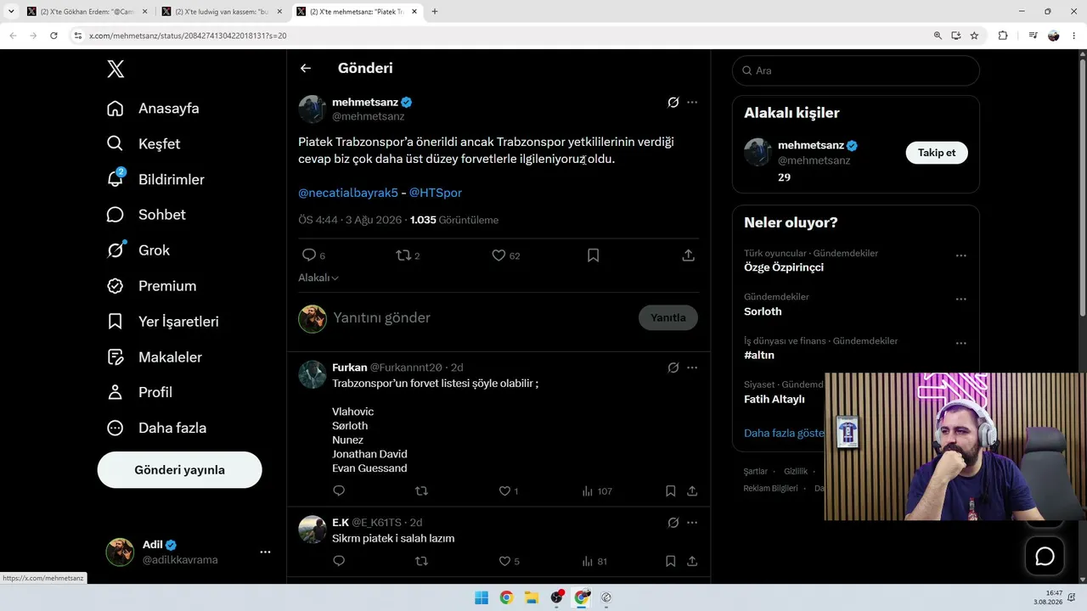Open Daha fazla in the sidebar
The height and width of the screenshot is (611, 1087).
click(x=157, y=429)
